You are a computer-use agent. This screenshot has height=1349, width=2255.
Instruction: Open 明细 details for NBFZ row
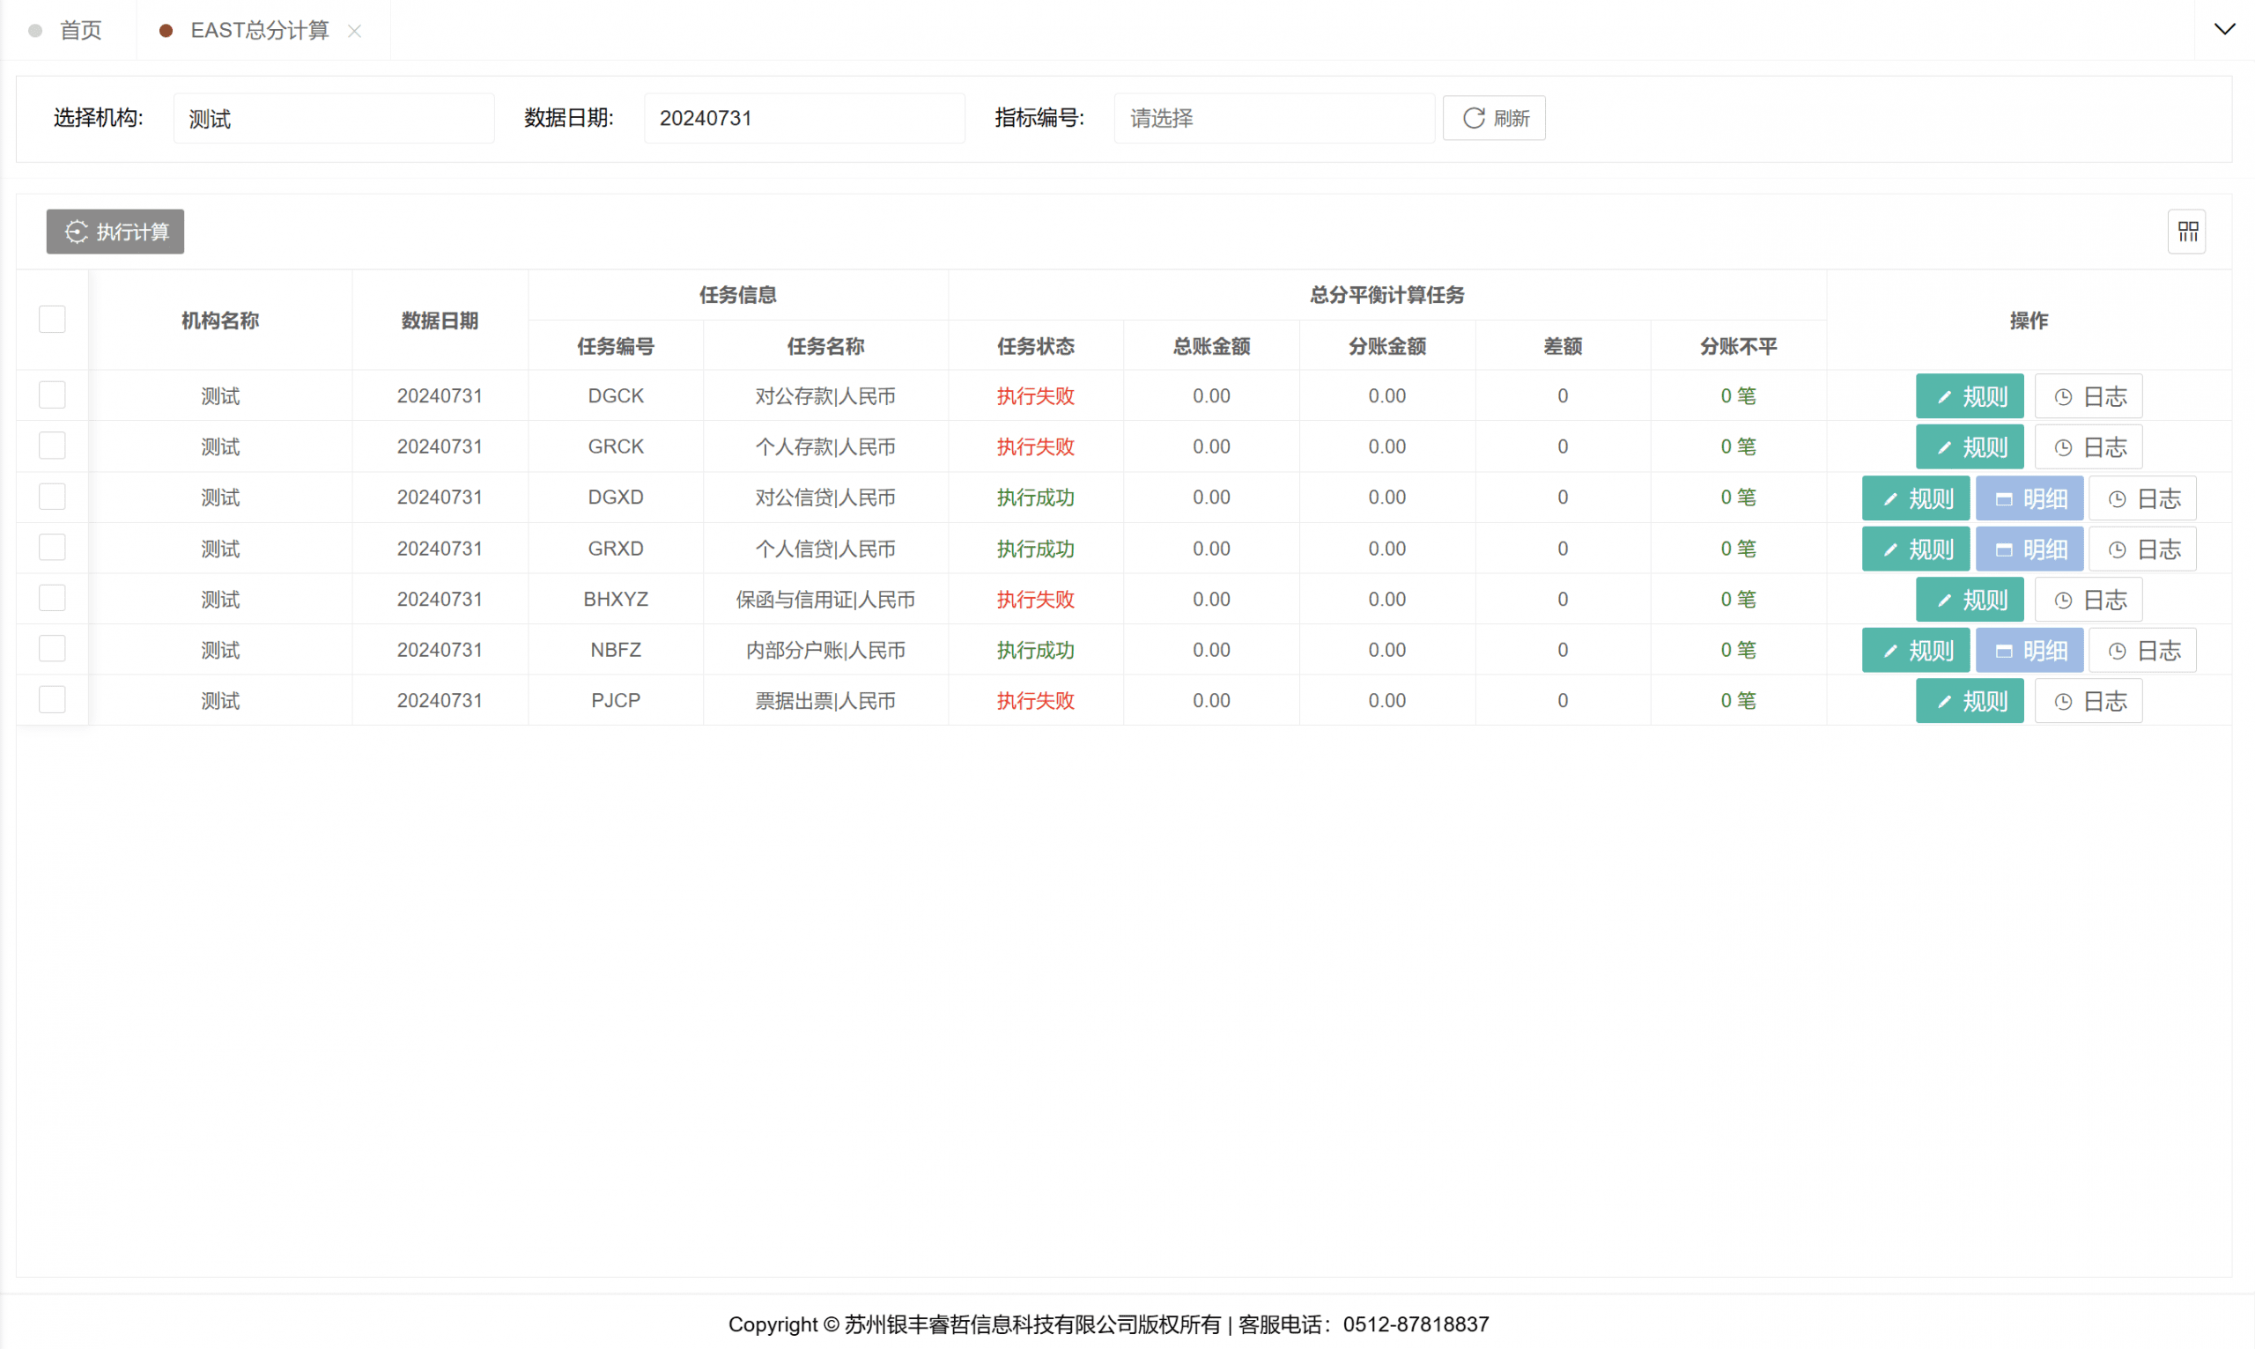(x=2029, y=651)
